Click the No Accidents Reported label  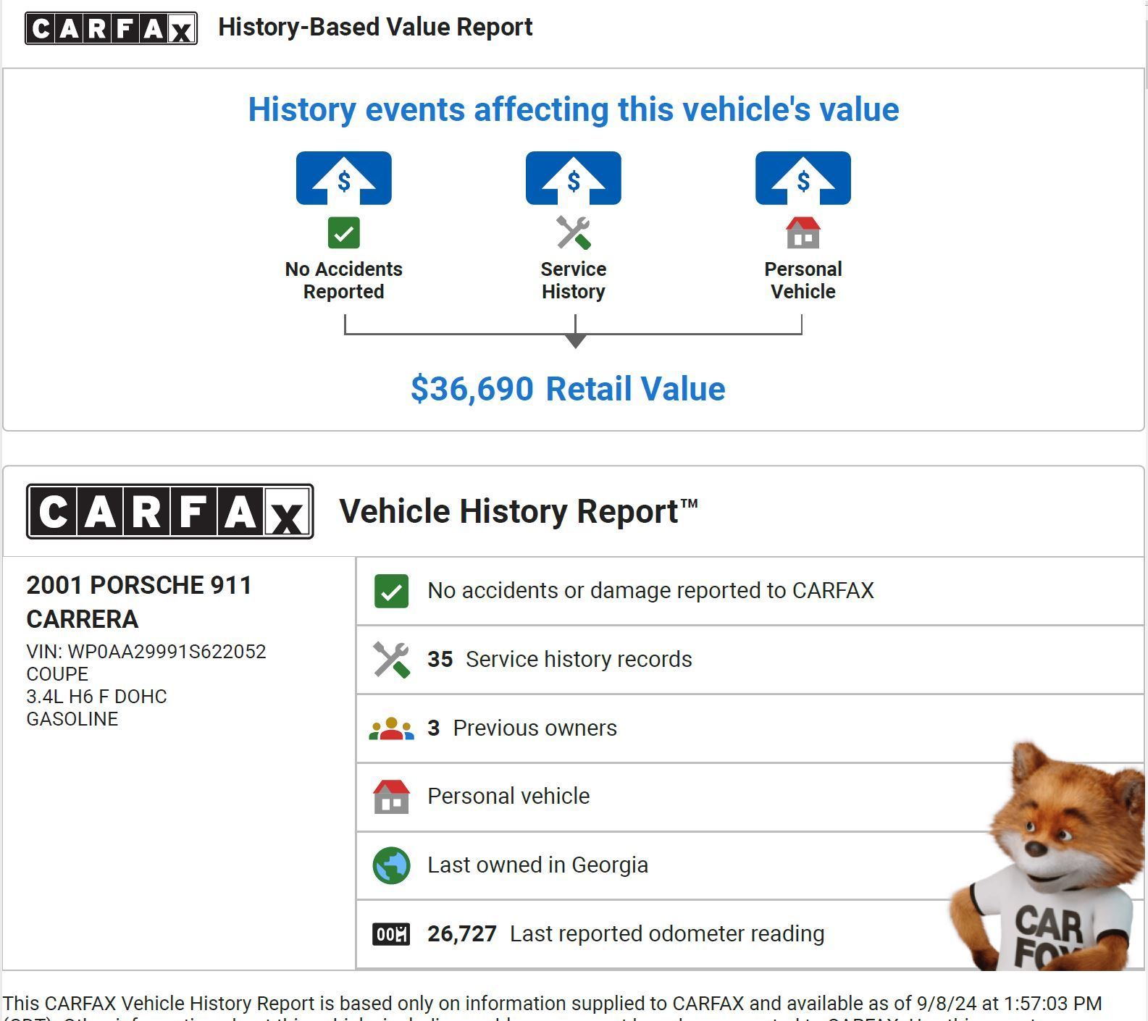point(344,280)
